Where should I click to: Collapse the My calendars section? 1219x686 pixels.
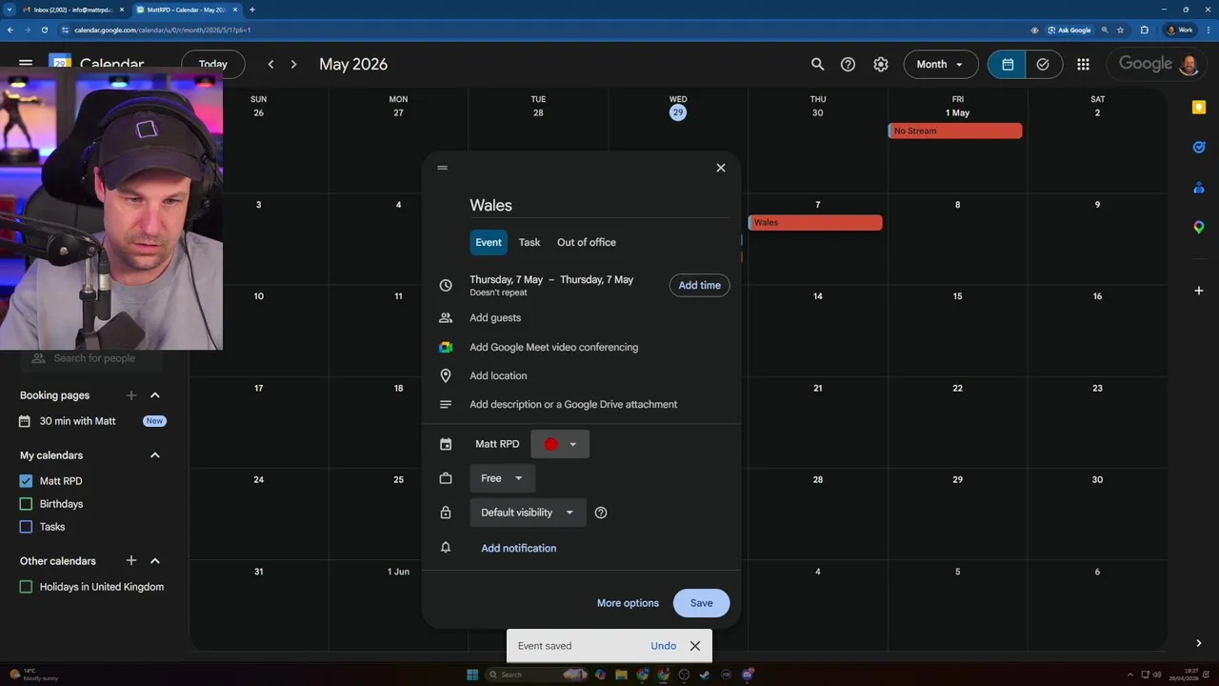155,455
